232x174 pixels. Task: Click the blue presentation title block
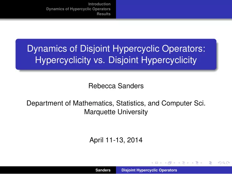click(x=116, y=54)
